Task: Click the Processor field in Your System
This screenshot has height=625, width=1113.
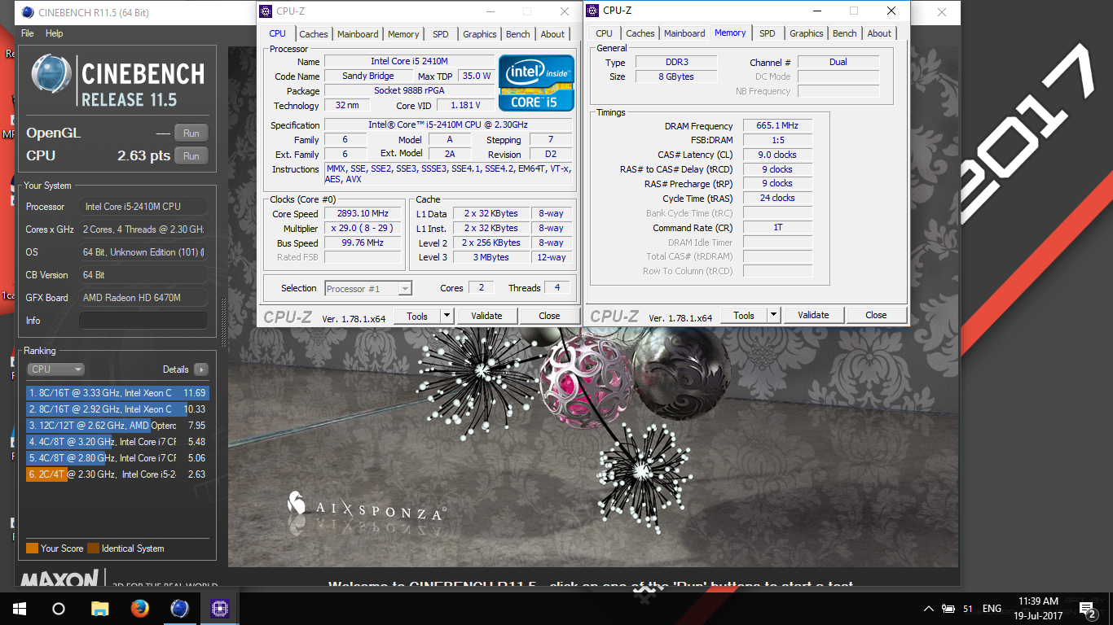Action: (x=143, y=207)
